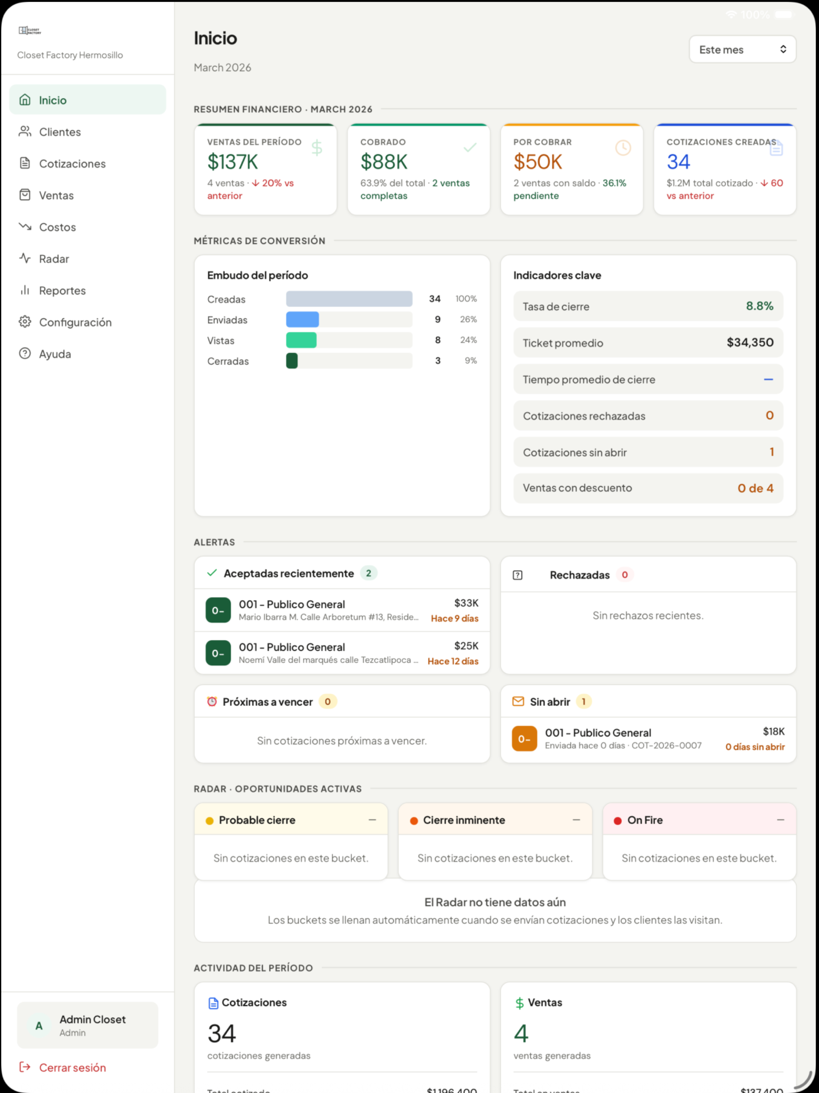Open the Radar menu item
This screenshot has width=819, height=1093.
tap(88, 258)
